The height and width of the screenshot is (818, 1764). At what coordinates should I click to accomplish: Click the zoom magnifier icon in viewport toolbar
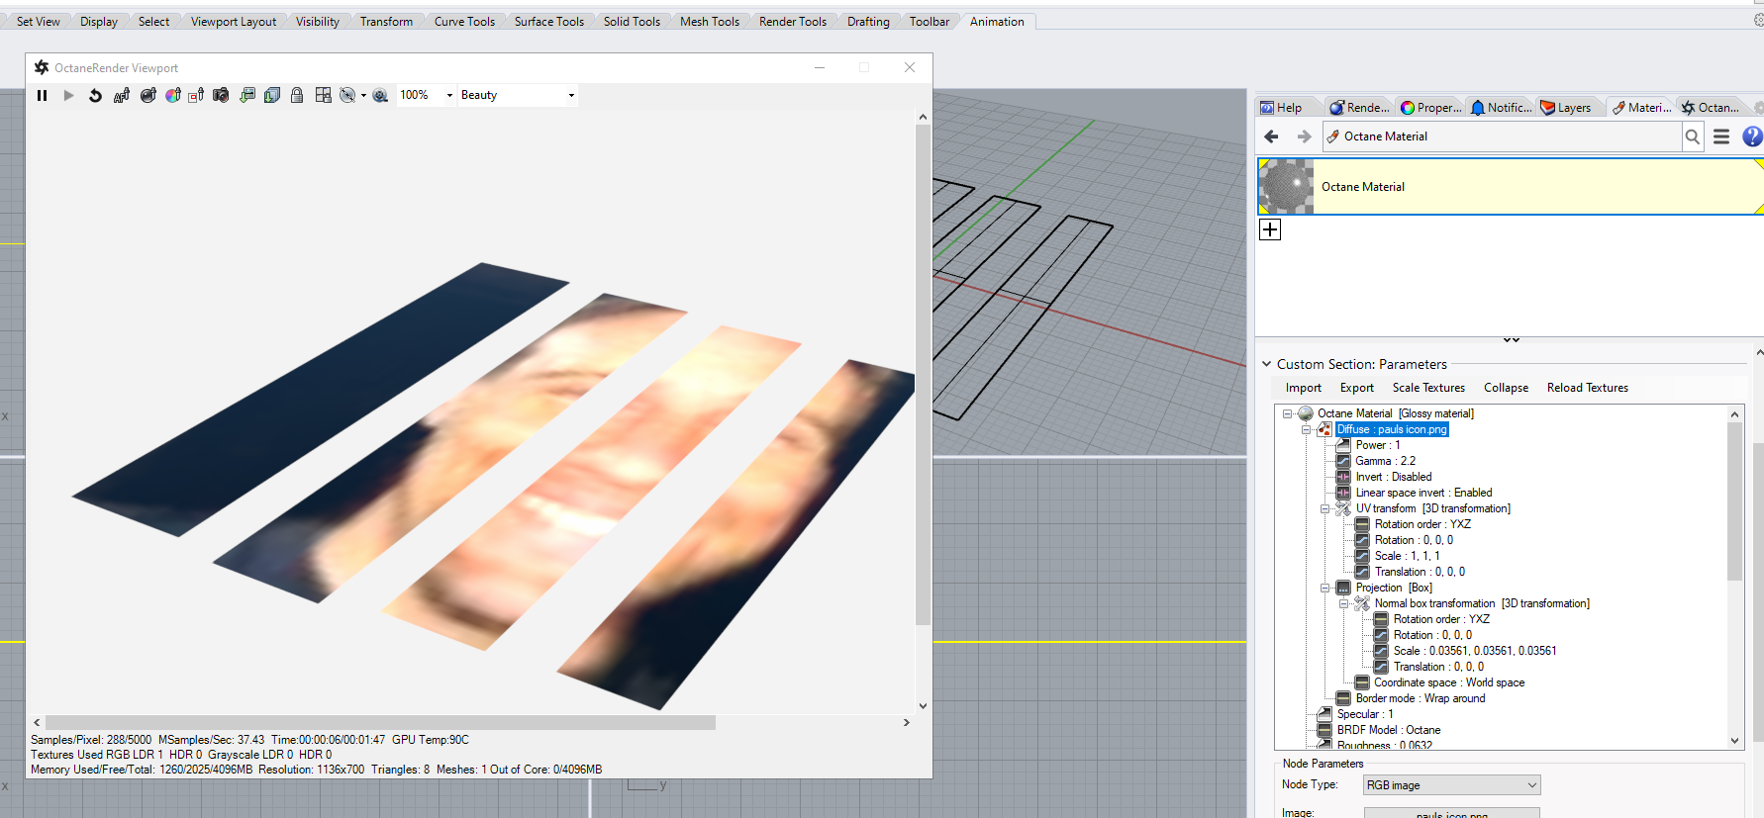coord(380,95)
